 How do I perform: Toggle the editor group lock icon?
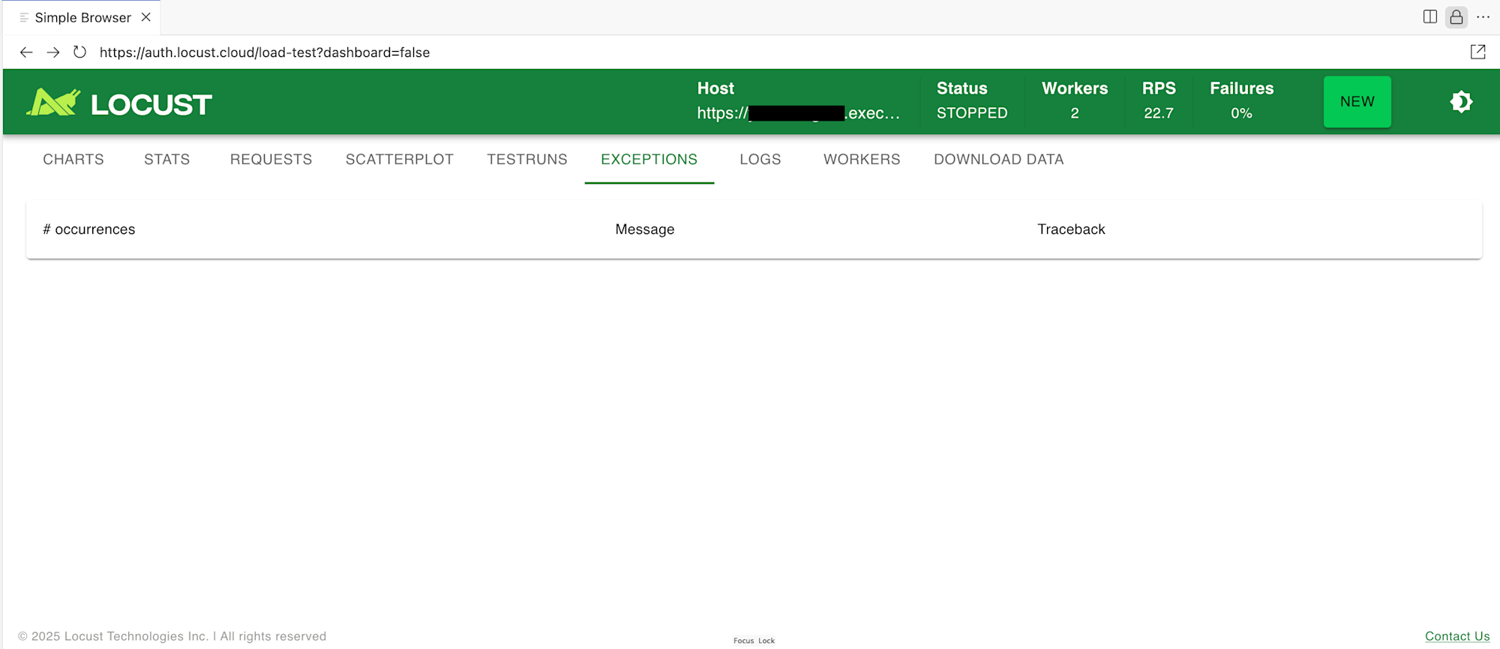tap(1456, 17)
